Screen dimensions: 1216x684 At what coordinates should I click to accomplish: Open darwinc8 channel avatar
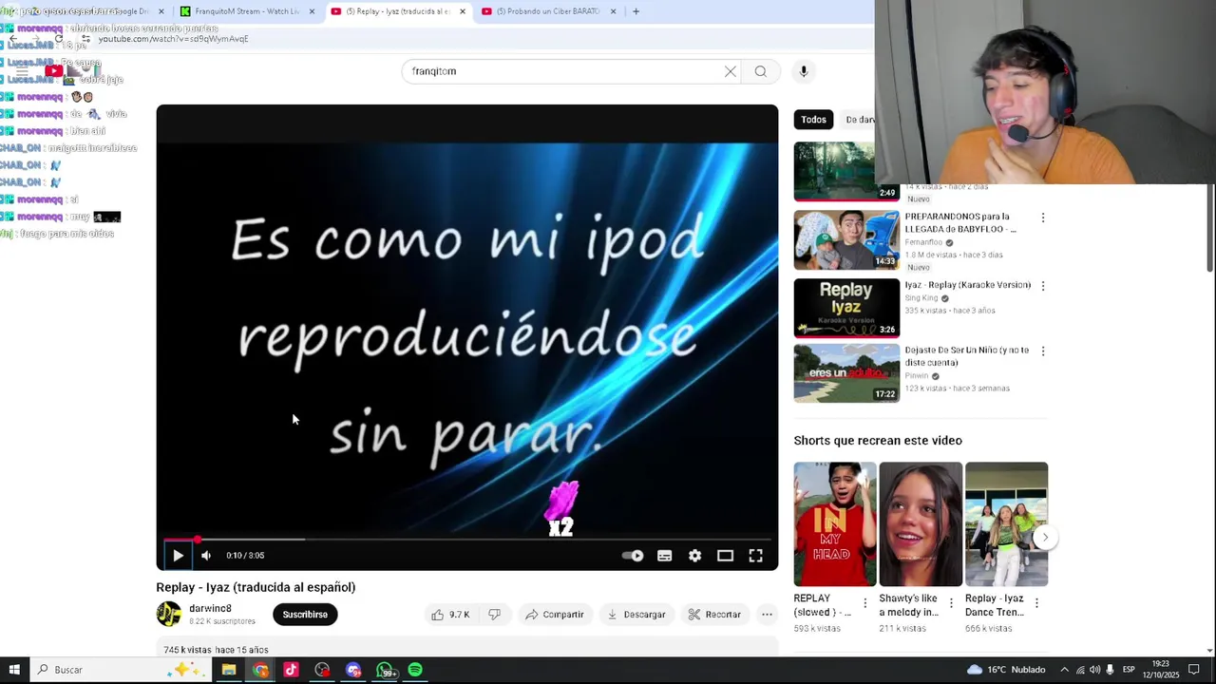click(x=169, y=615)
